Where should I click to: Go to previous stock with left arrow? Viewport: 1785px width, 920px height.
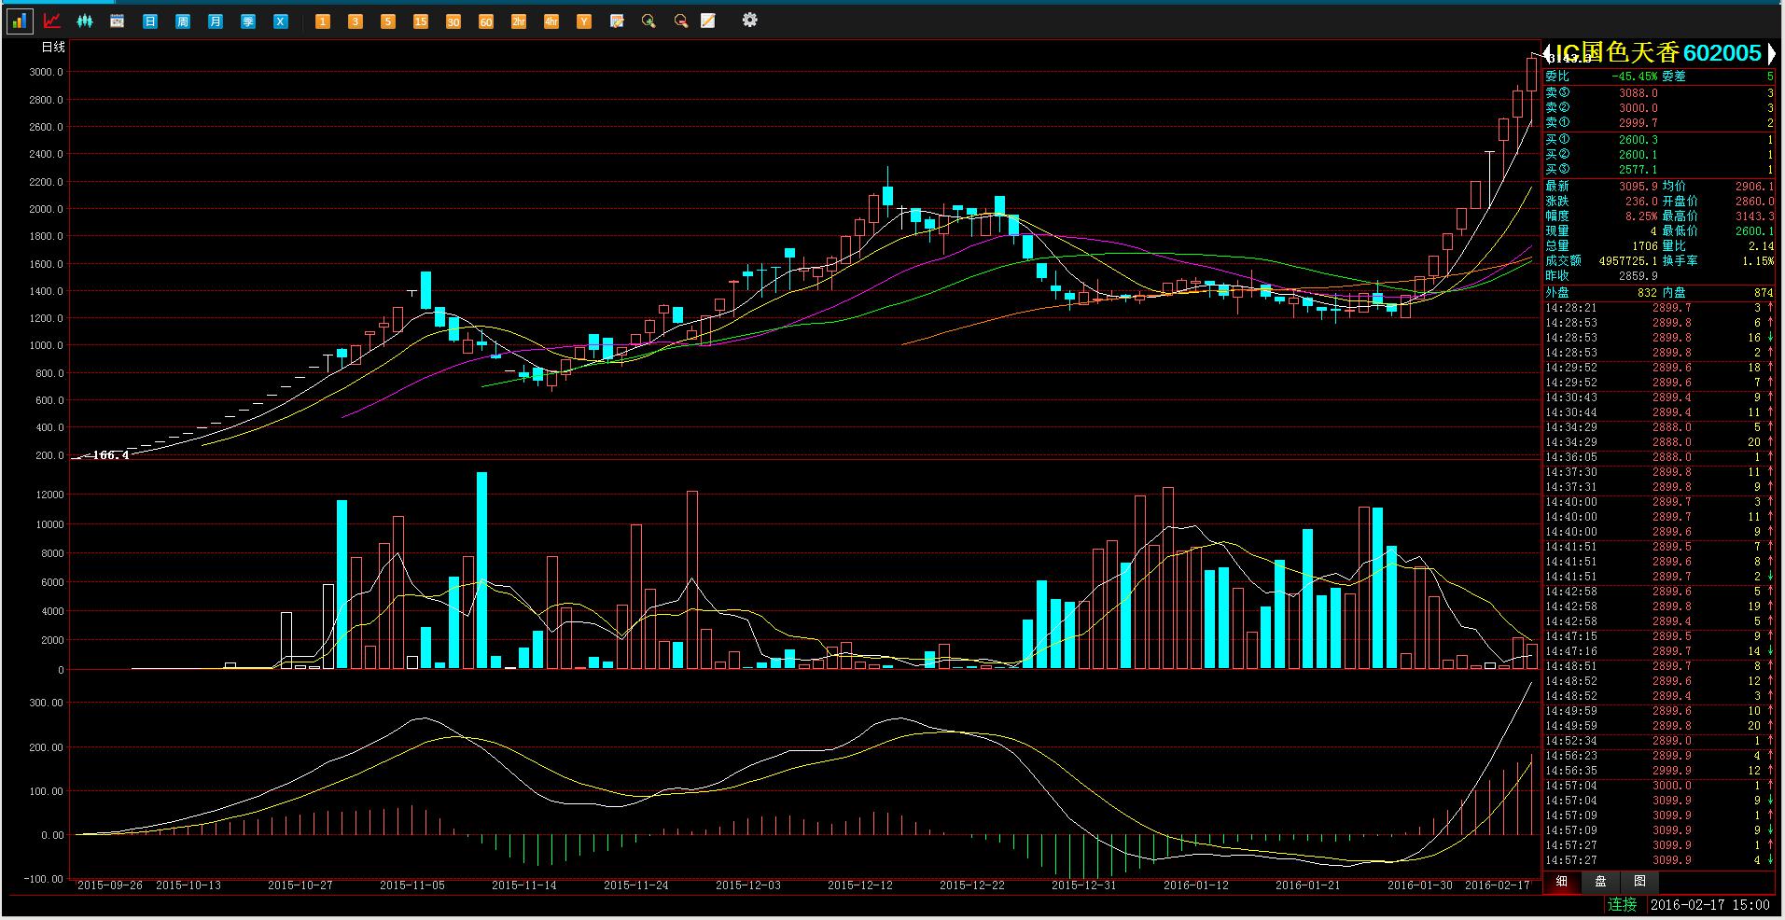(x=1546, y=53)
